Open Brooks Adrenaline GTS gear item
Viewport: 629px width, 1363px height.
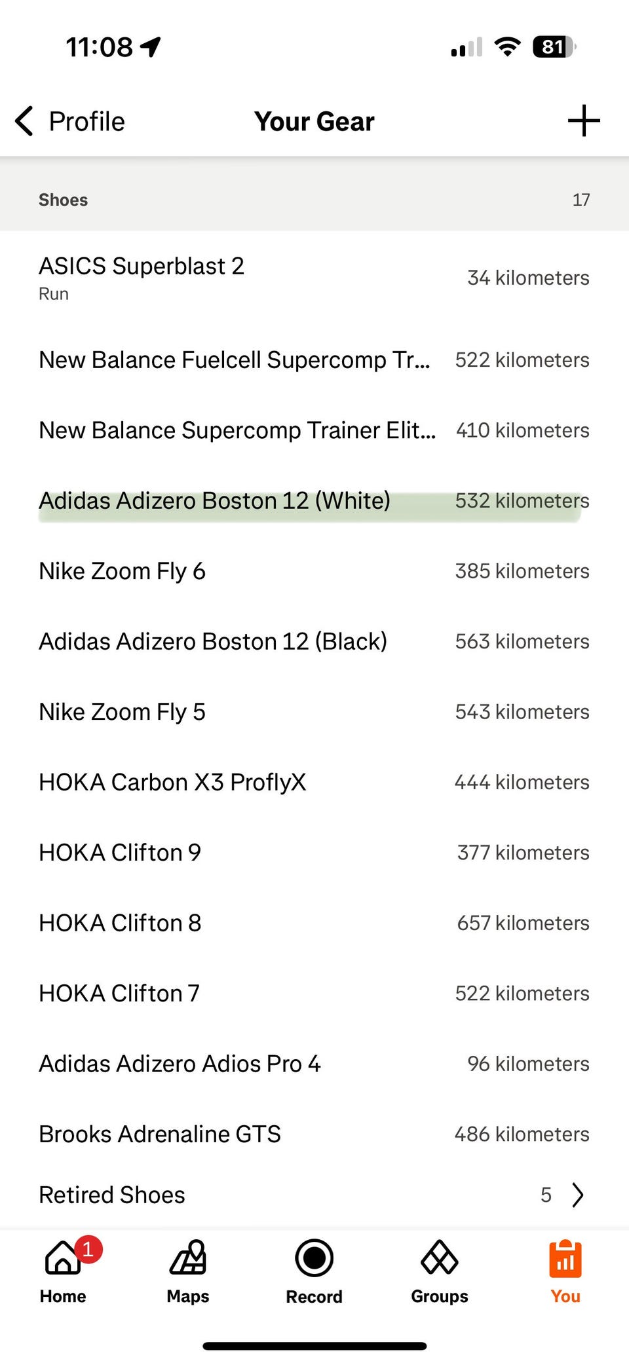coord(160,1134)
